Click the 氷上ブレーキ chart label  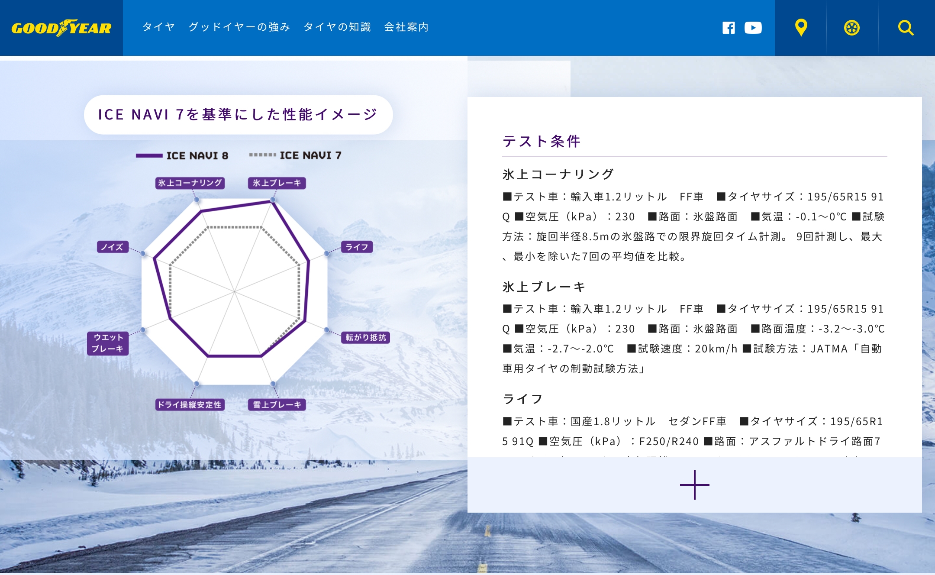pos(277,183)
